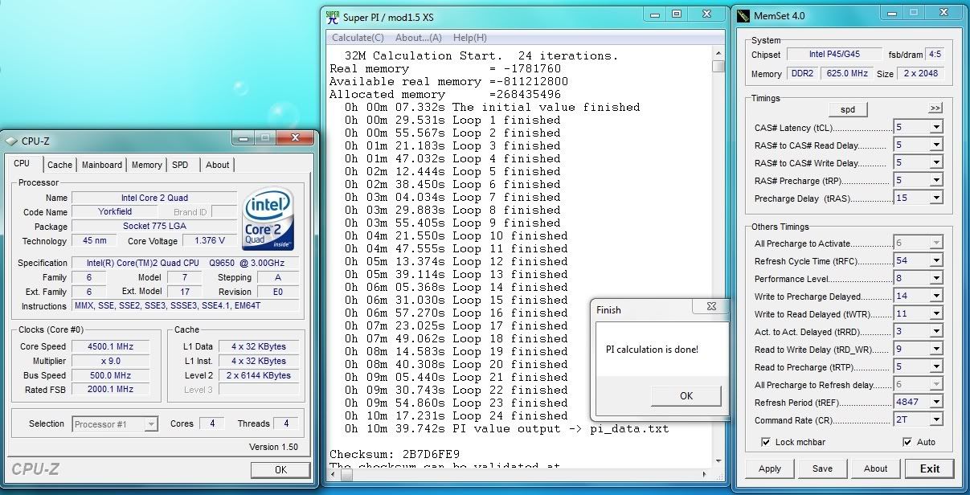970x495 pixels.
Task: Click the >> expand button in MemSet Timings
Action: click(935, 108)
